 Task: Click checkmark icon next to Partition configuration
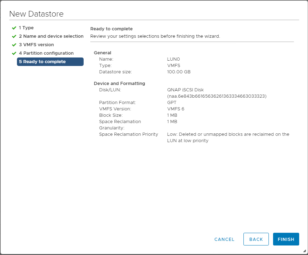pos(14,53)
